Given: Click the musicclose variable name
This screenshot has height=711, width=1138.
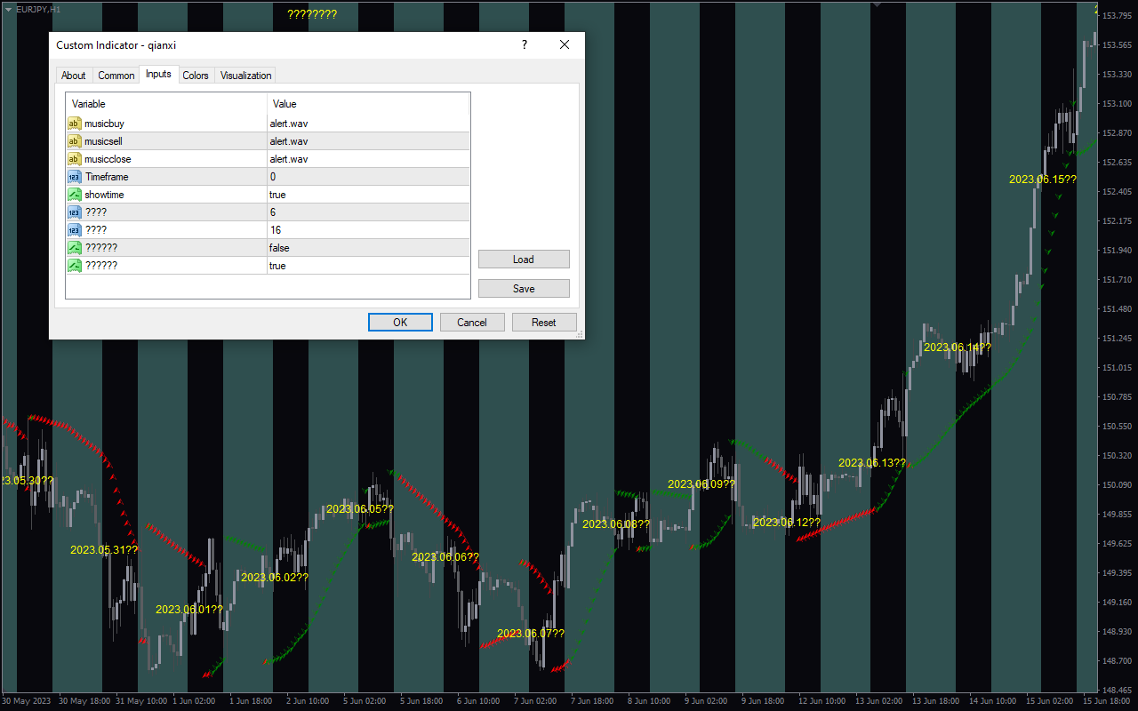Looking at the screenshot, I should coord(108,159).
